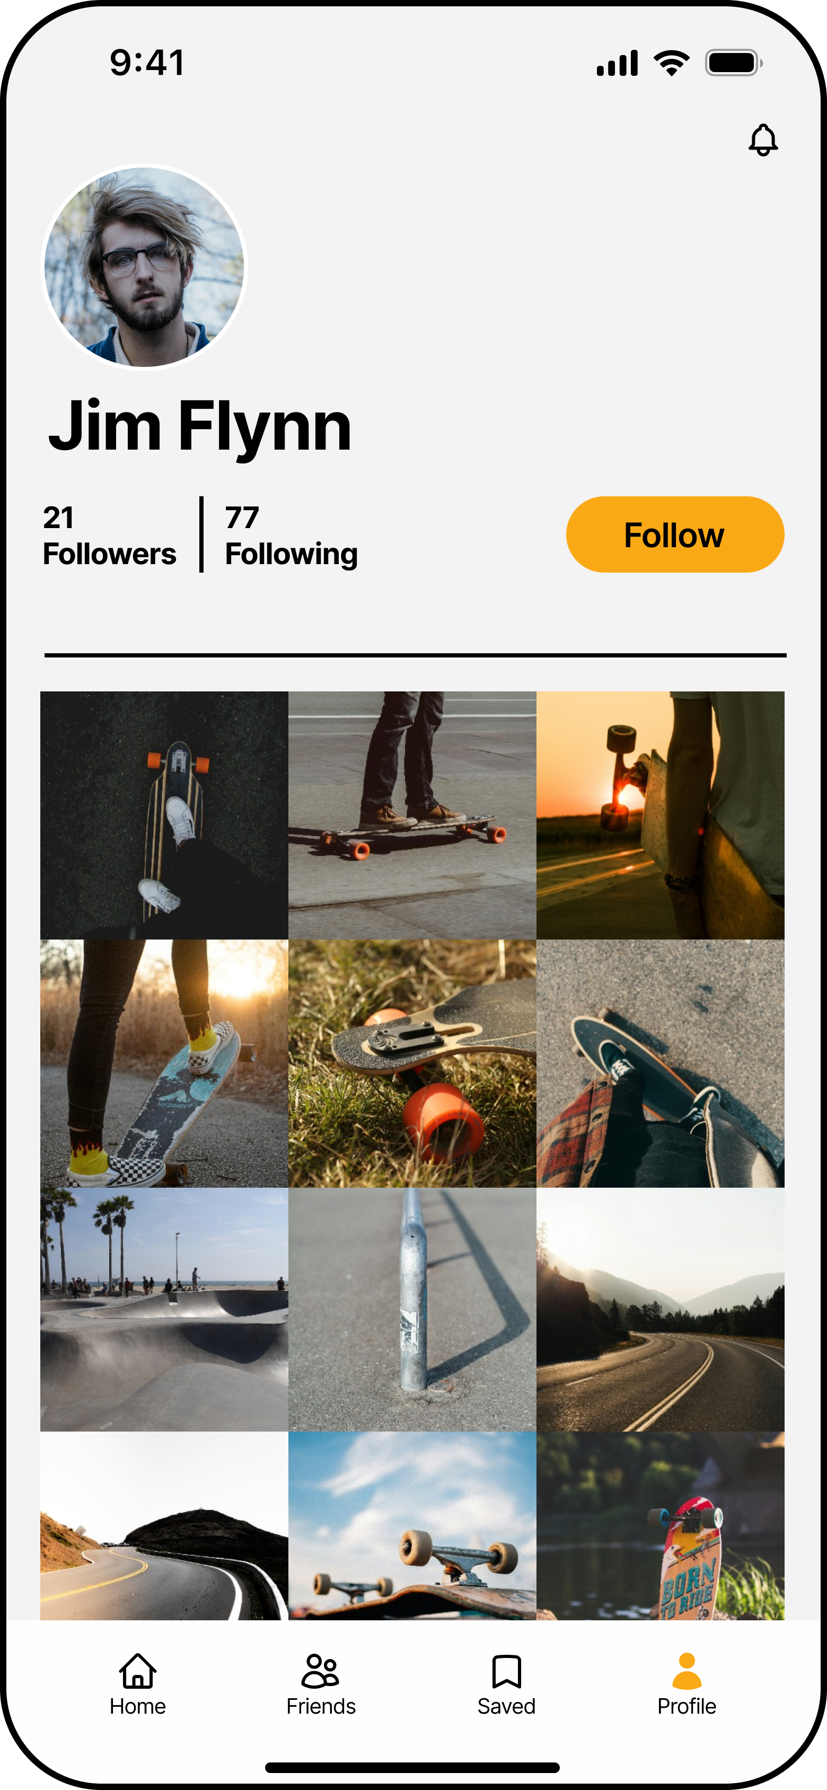Open the sunset skateboard wheels photo

pos(660,815)
